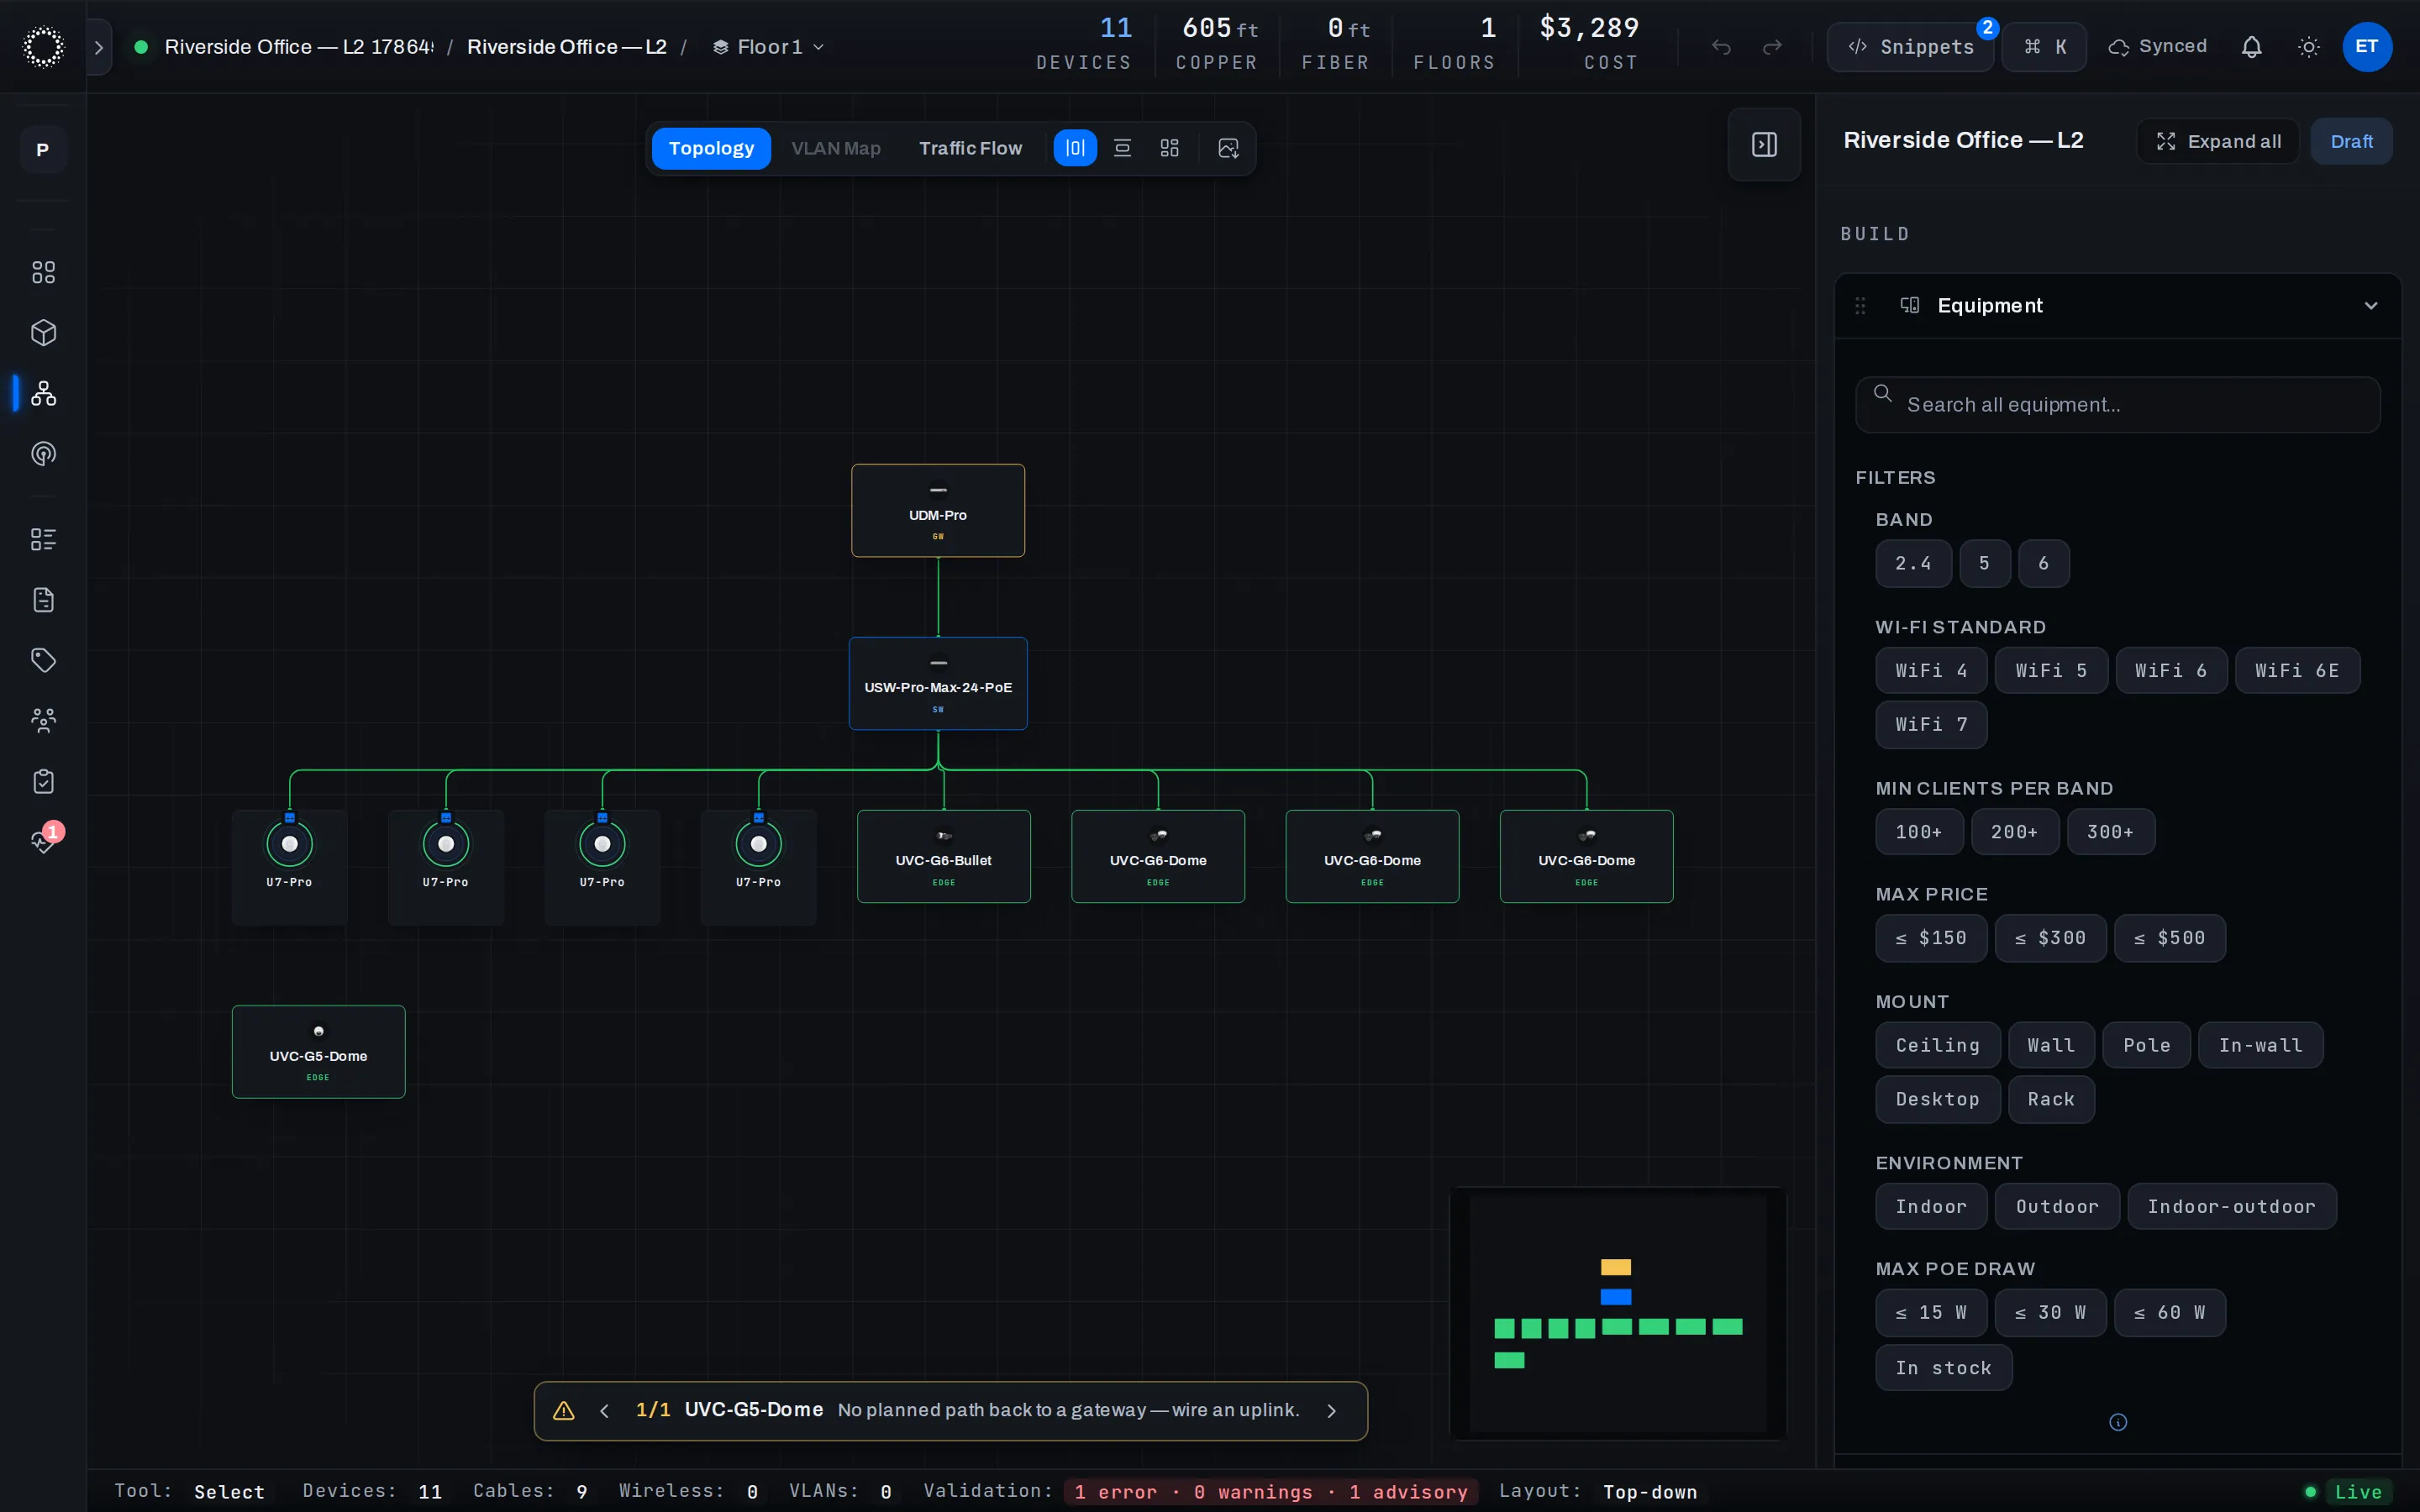Open the document report icon in the sidebar
Viewport: 2420px width, 1512px height.
pyautogui.click(x=43, y=600)
